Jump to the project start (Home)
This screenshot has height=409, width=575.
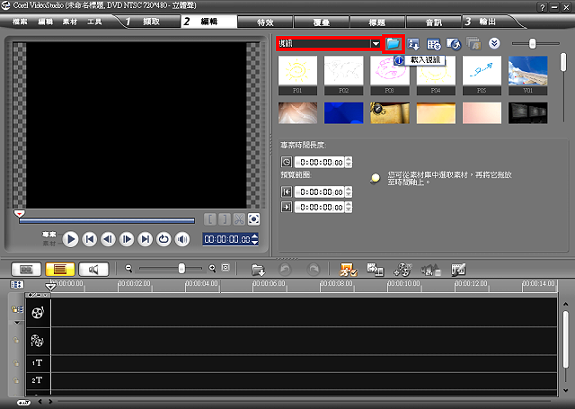tap(90, 239)
